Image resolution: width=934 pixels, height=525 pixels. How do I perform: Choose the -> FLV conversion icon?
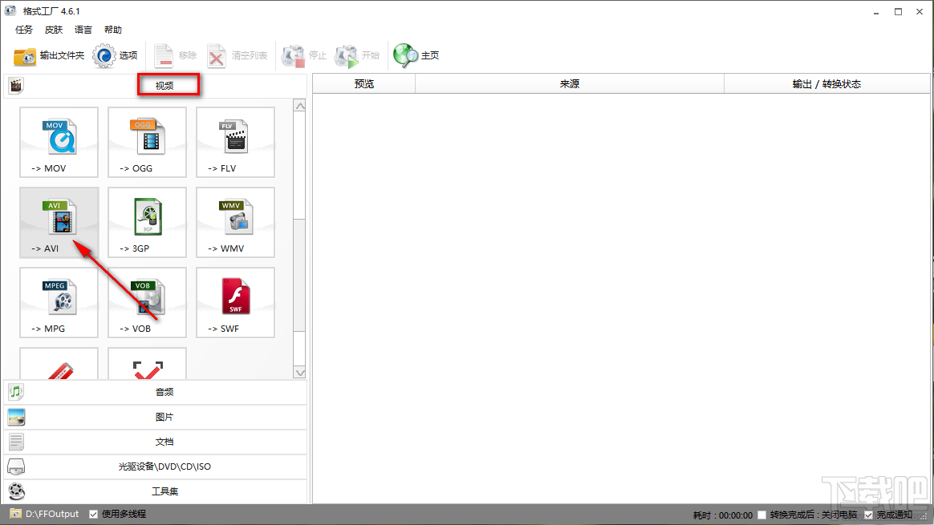tap(235, 142)
